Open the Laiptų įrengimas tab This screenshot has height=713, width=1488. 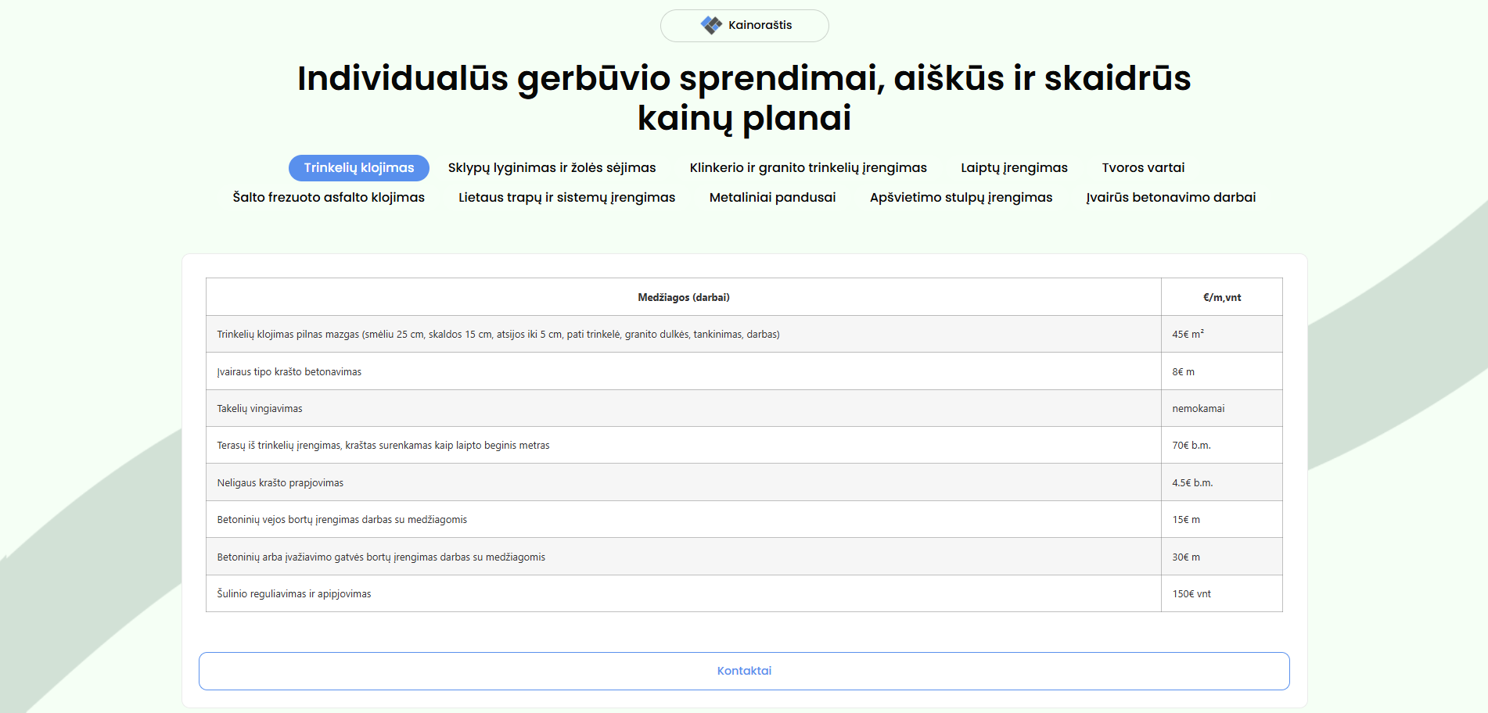pos(1014,168)
